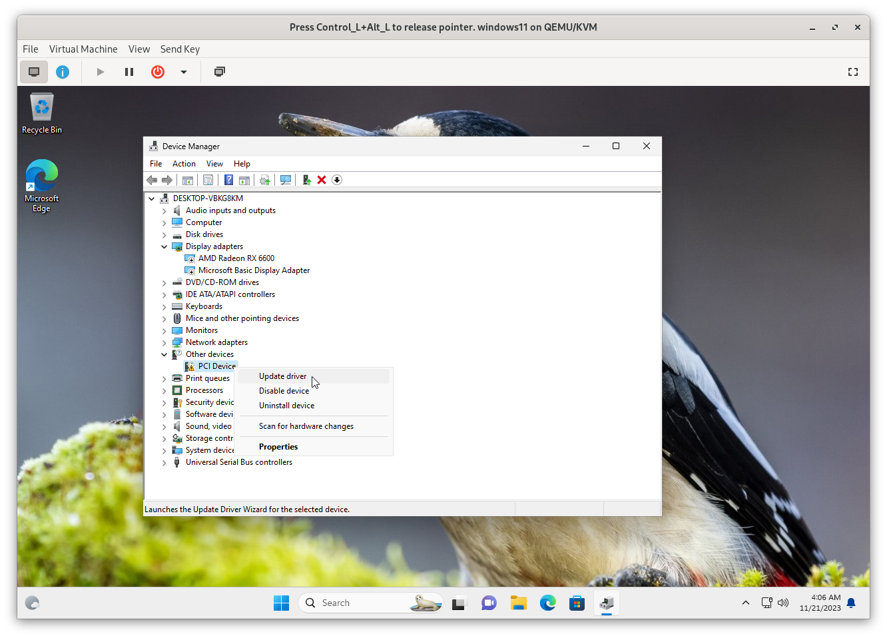Image resolution: width=887 pixels, height=638 pixels.
Task: Click the taskbar Search box
Action: 370,603
